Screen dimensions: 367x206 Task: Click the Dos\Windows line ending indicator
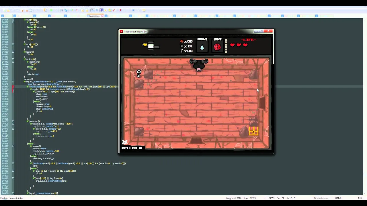click(x=321, y=198)
